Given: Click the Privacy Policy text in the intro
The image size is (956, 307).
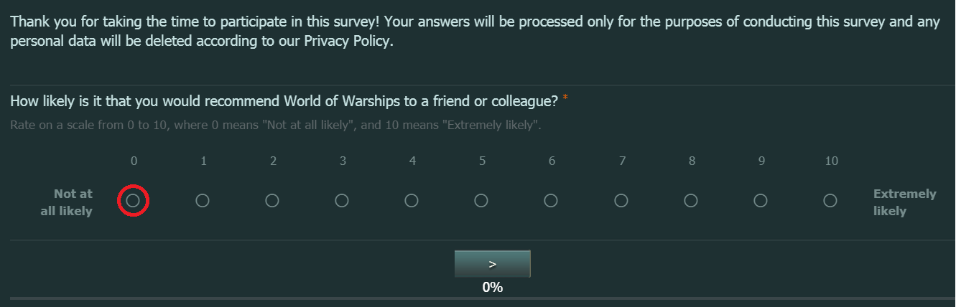Looking at the screenshot, I should click(348, 40).
